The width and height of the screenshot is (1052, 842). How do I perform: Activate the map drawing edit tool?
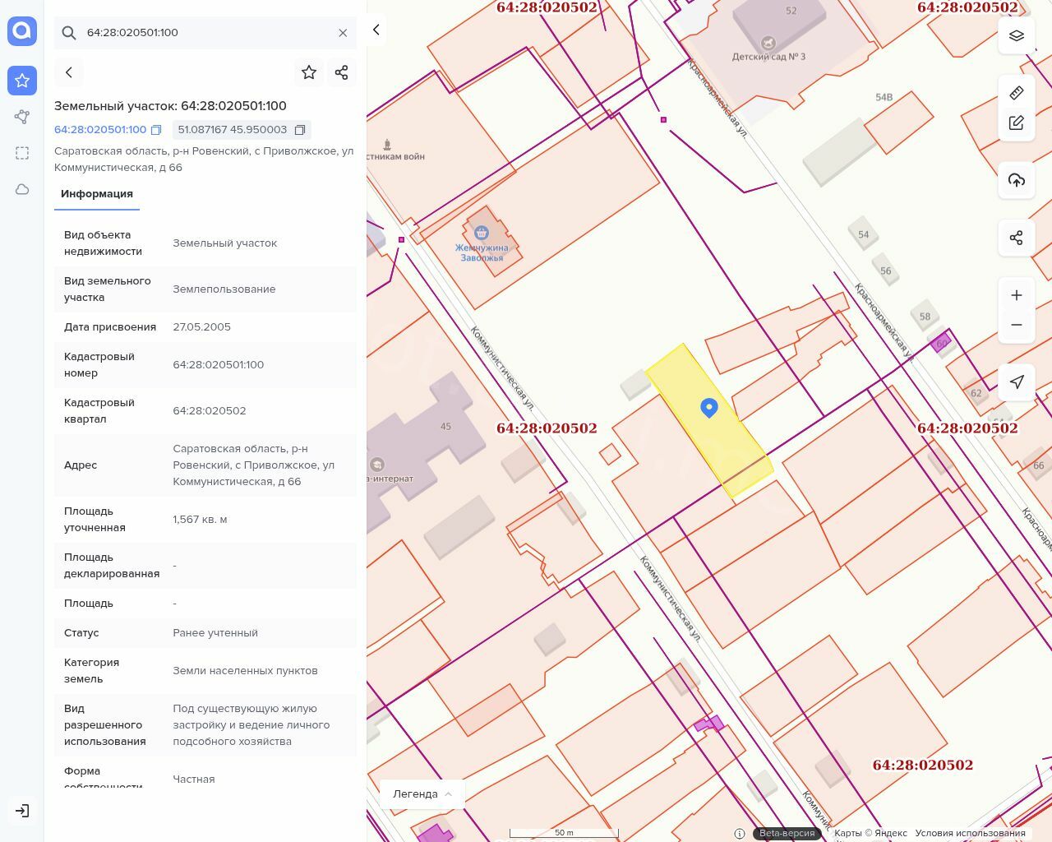tap(1017, 123)
